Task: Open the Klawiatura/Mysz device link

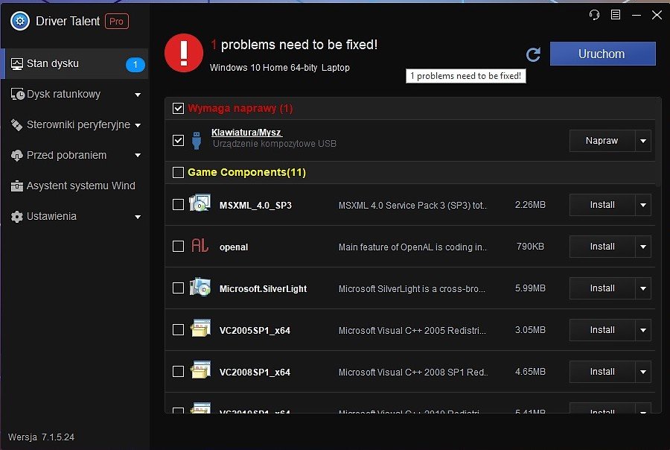Action: [246, 133]
